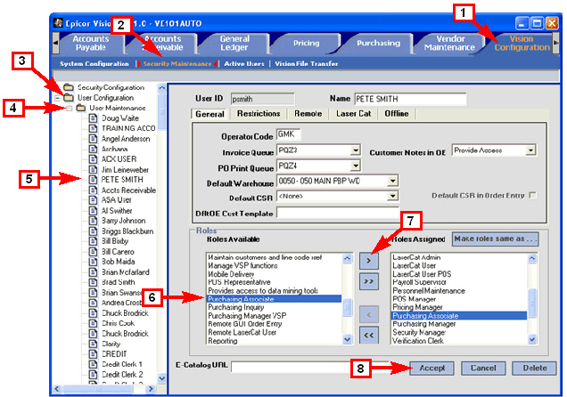Viewport: 567px width, 397px height.
Task: Click the Delete button
Action: coord(534,369)
